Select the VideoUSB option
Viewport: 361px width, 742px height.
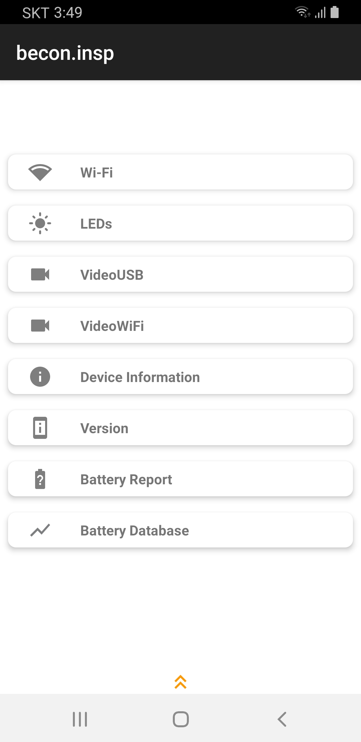(180, 274)
